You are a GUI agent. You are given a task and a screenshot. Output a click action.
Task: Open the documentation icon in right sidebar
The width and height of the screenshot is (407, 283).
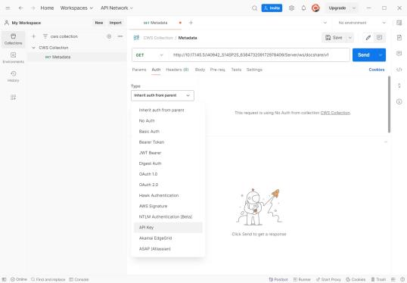click(x=399, y=38)
